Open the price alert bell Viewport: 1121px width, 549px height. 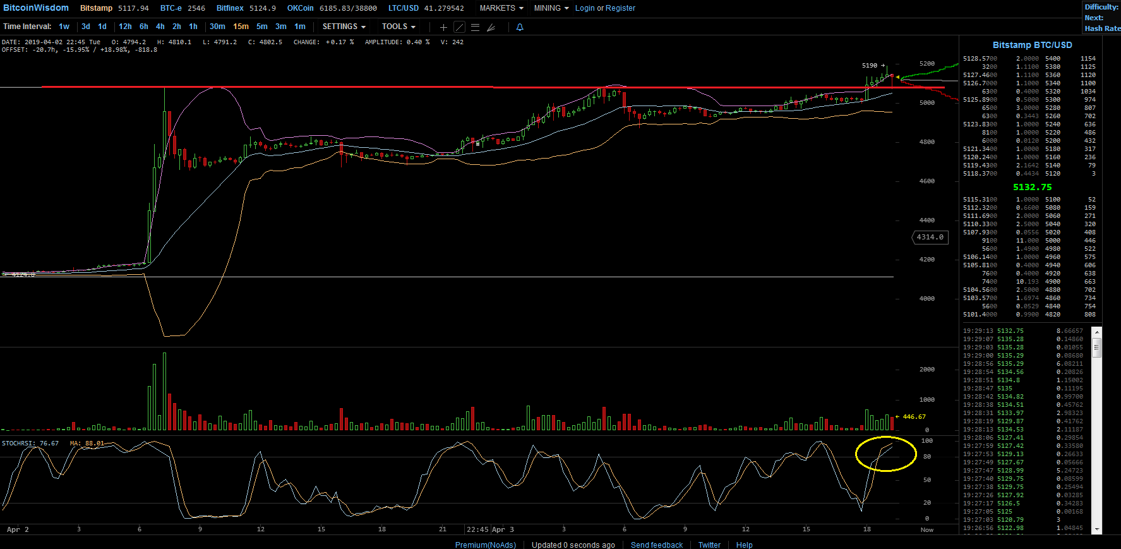coord(520,27)
